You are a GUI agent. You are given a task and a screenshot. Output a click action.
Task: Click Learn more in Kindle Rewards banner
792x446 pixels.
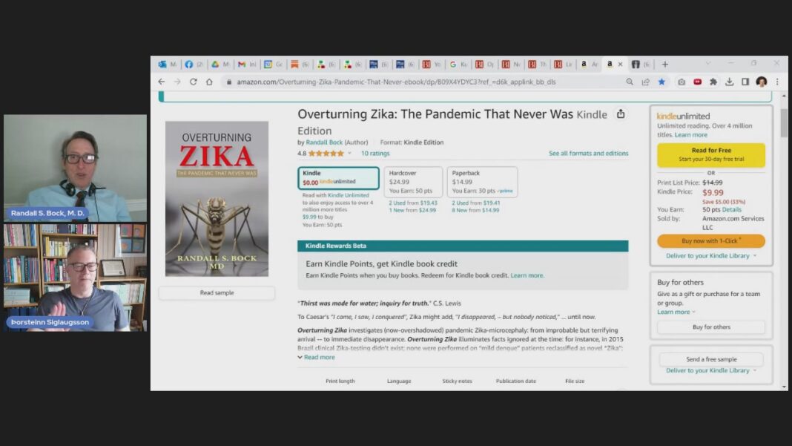coord(527,275)
